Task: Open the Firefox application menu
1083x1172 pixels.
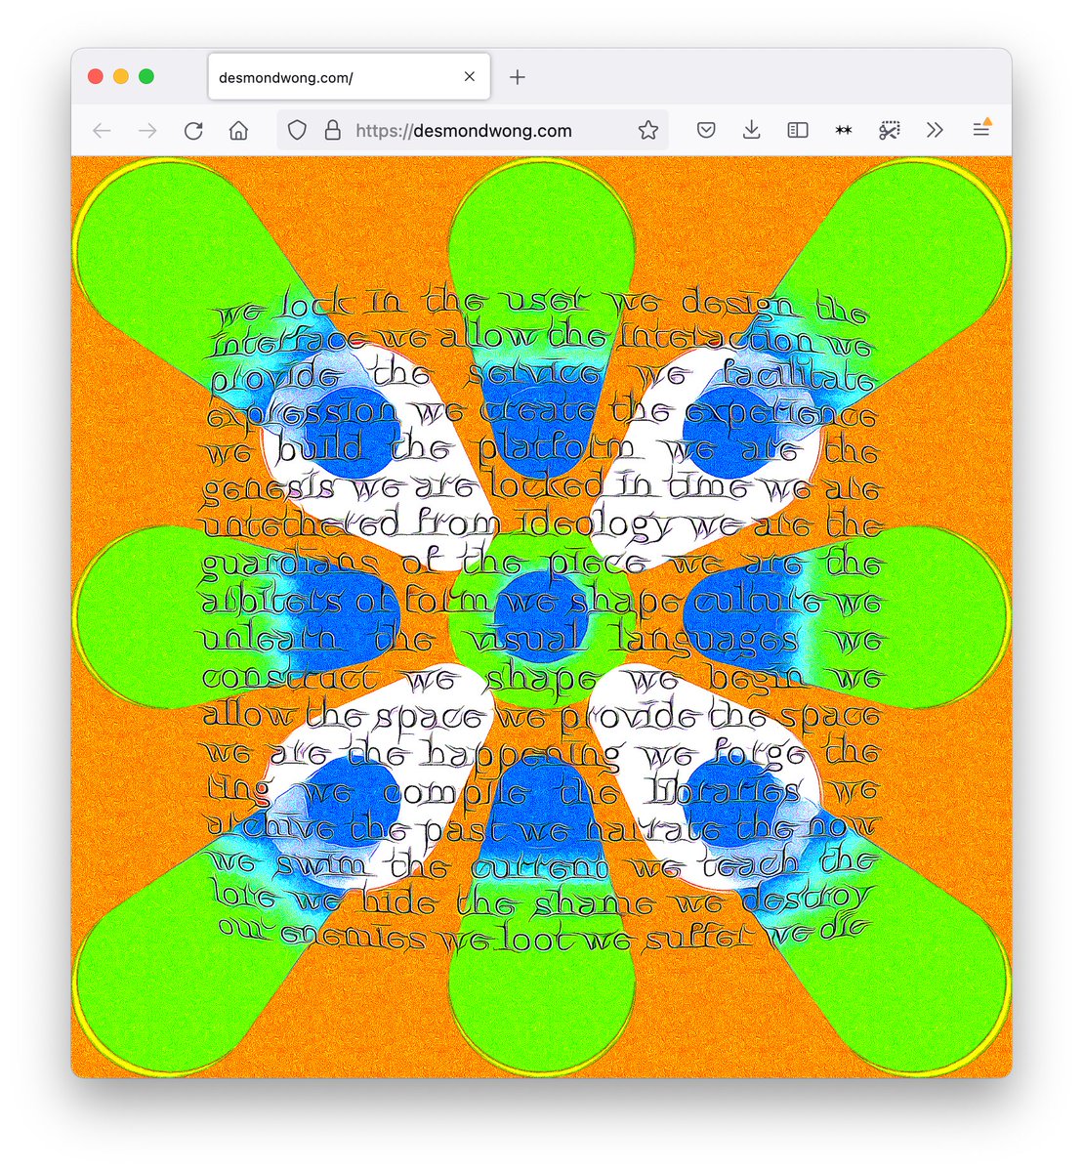Action: pos(980,131)
